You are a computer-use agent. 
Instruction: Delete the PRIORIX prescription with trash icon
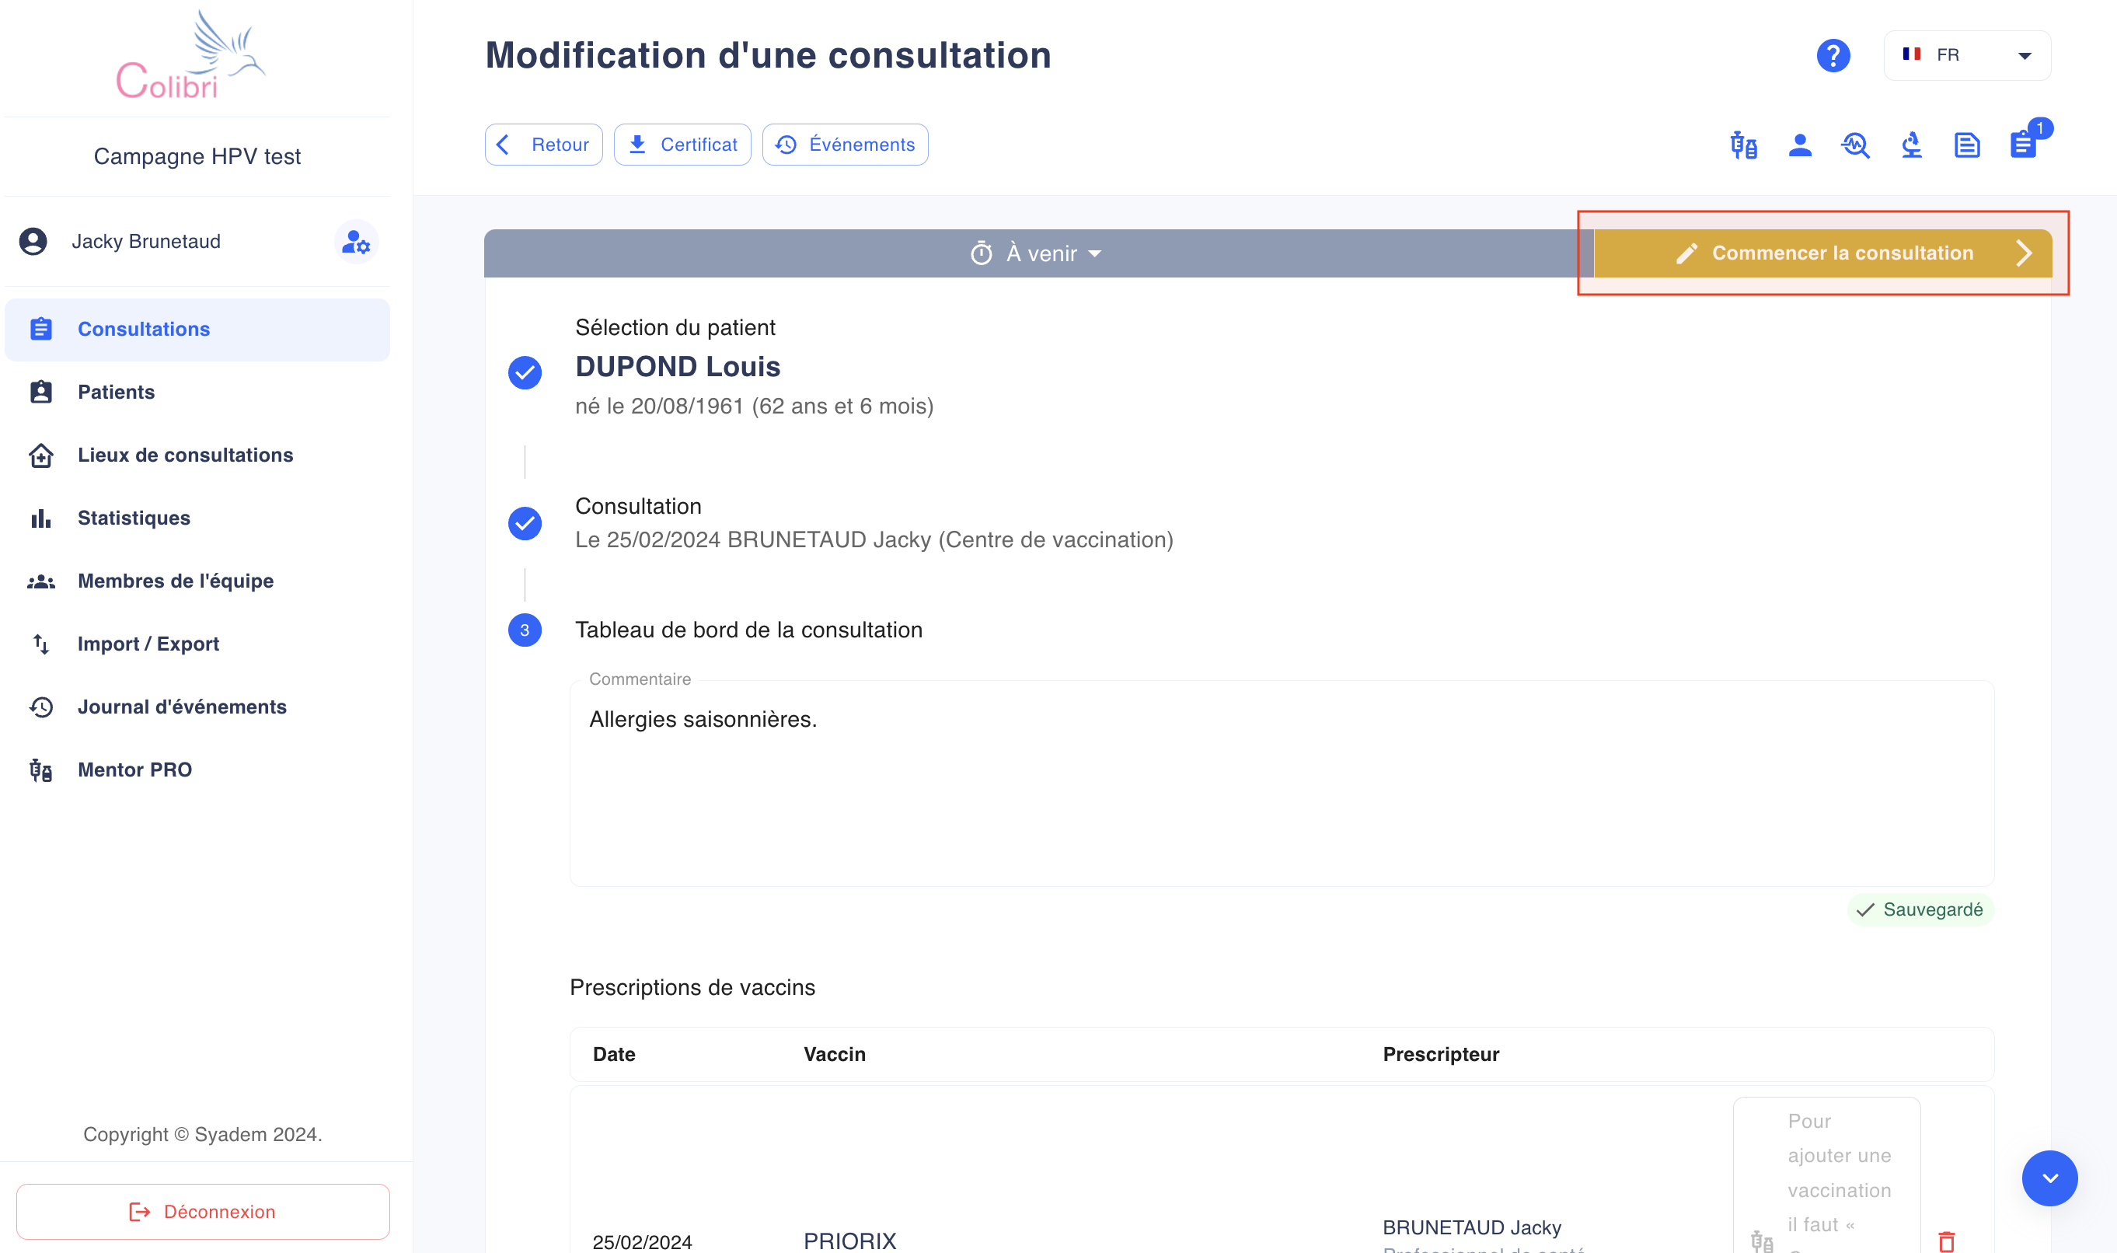click(1947, 1241)
